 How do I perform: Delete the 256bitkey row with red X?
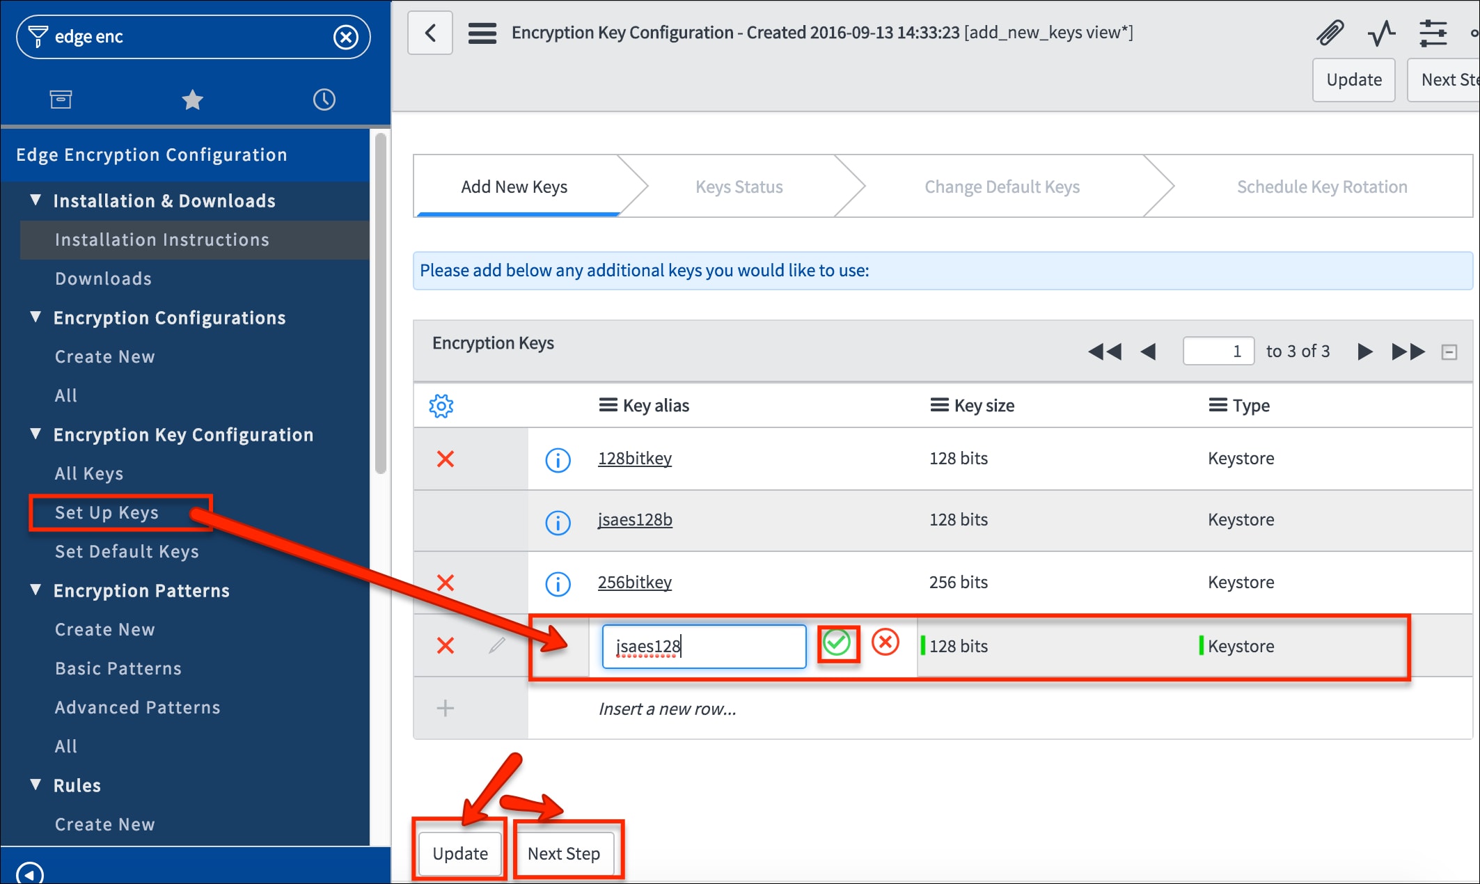446,583
